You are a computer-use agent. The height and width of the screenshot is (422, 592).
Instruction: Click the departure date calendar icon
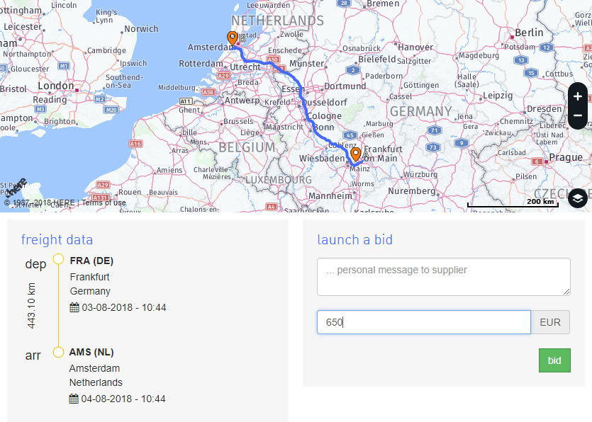[x=74, y=307]
